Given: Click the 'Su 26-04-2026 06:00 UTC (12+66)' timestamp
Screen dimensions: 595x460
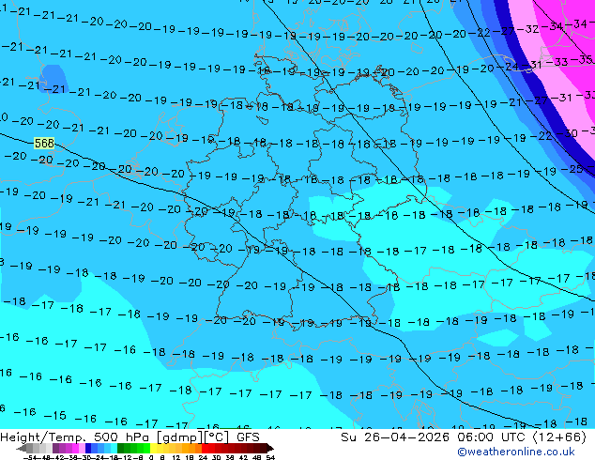Looking at the screenshot, I should tap(464, 437).
